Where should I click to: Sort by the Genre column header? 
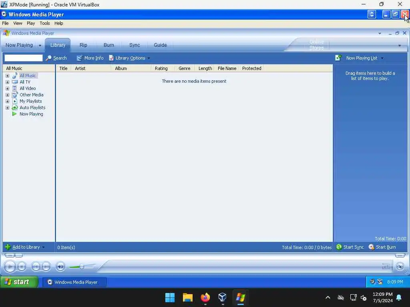(185, 68)
